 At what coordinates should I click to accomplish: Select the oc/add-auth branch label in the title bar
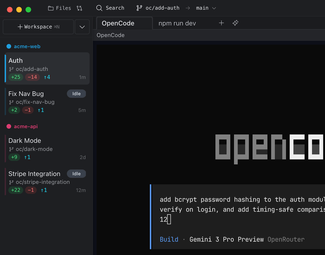(x=162, y=8)
